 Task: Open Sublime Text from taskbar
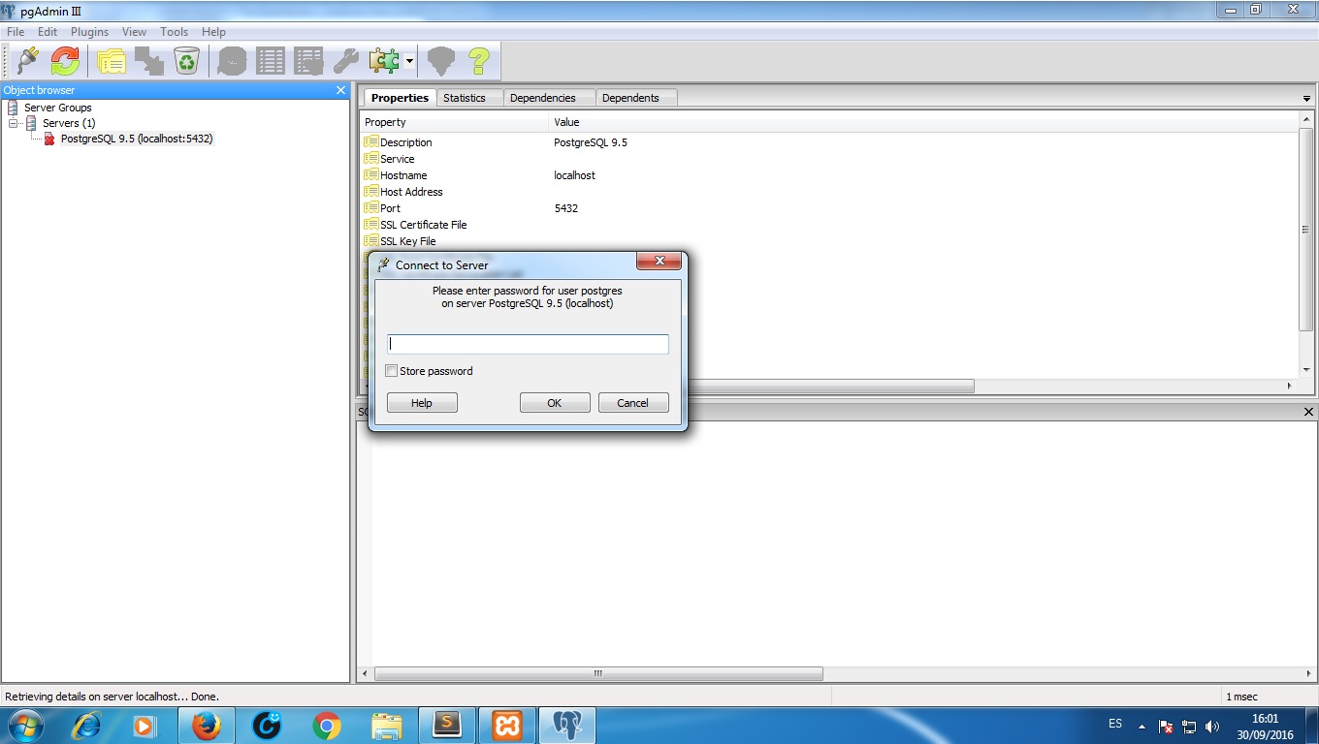[446, 726]
